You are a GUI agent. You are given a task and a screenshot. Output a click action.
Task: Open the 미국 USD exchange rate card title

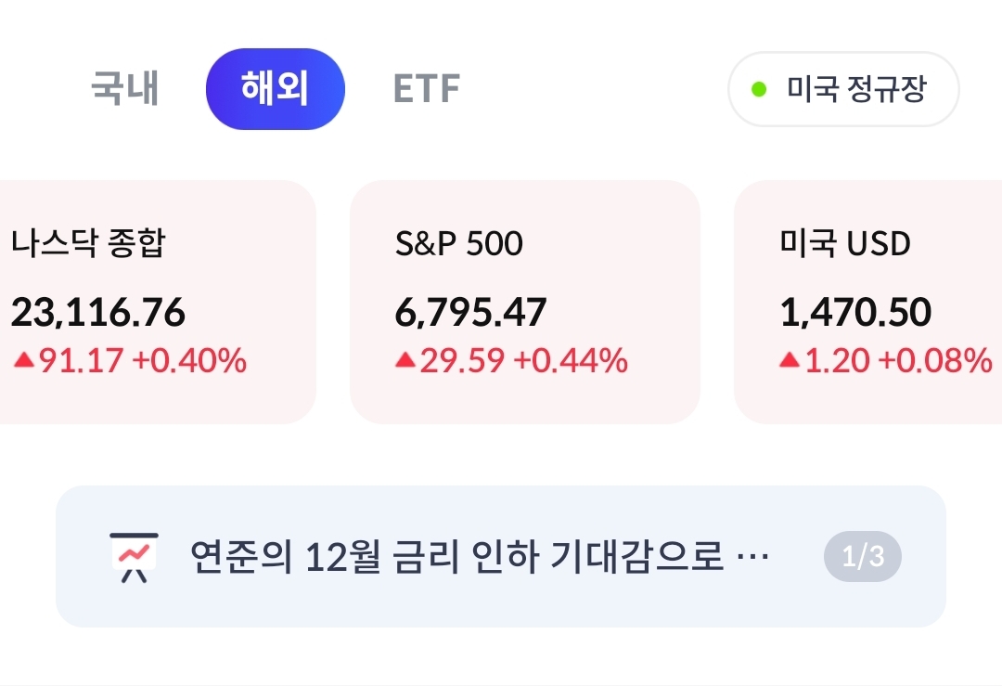click(x=845, y=243)
